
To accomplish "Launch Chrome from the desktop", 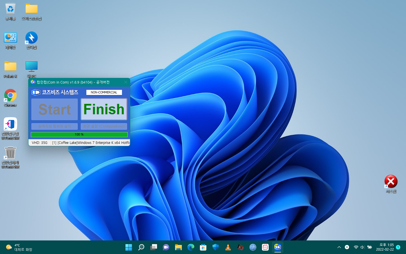I will point(10,98).
